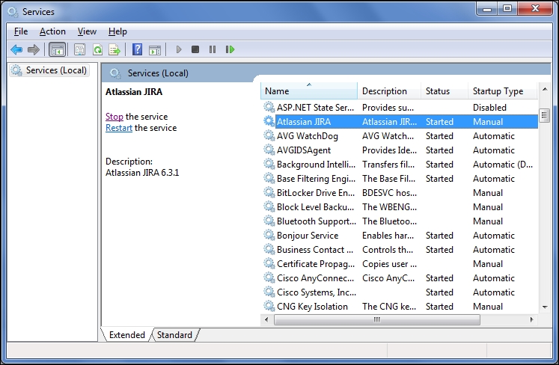Click the Automatic (D... startup type cell
This screenshot has height=365, width=559.
pos(503,165)
